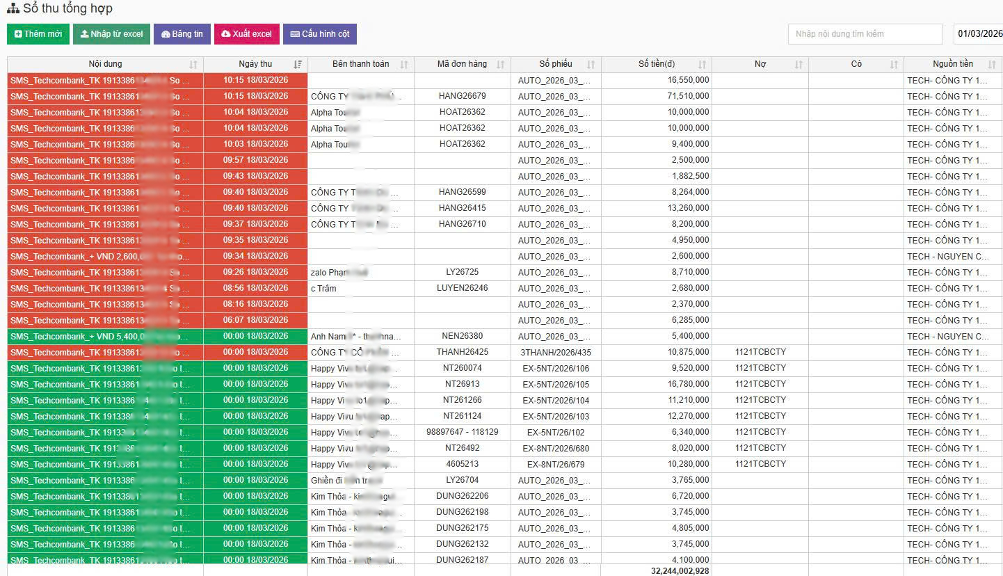This screenshot has width=1003, height=576.
Task: Sort using the Số phiếu column icon
Action: click(591, 65)
